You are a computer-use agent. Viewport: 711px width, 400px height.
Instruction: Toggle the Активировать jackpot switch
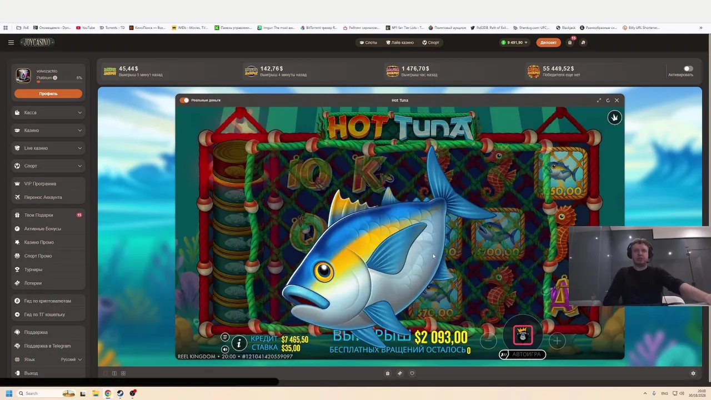point(688,68)
